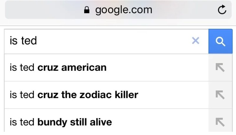Reload the page with the refresh icon
The image size is (236, 135).
pos(222,10)
